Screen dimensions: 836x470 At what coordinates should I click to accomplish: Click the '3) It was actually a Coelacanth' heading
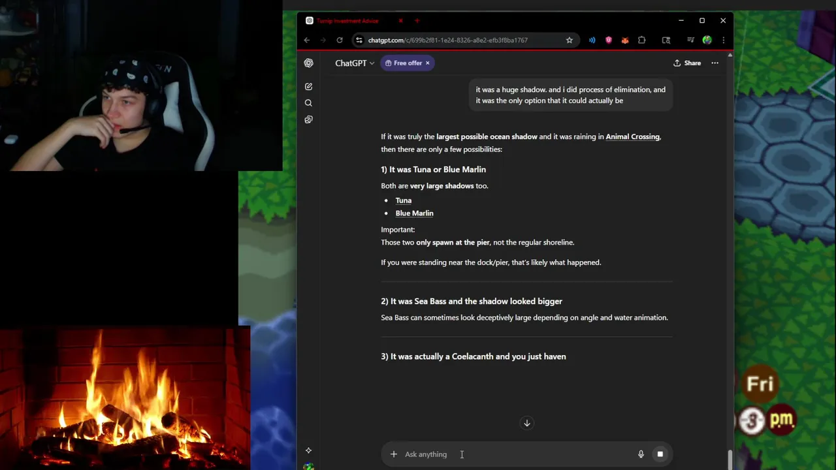click(474, 356)
